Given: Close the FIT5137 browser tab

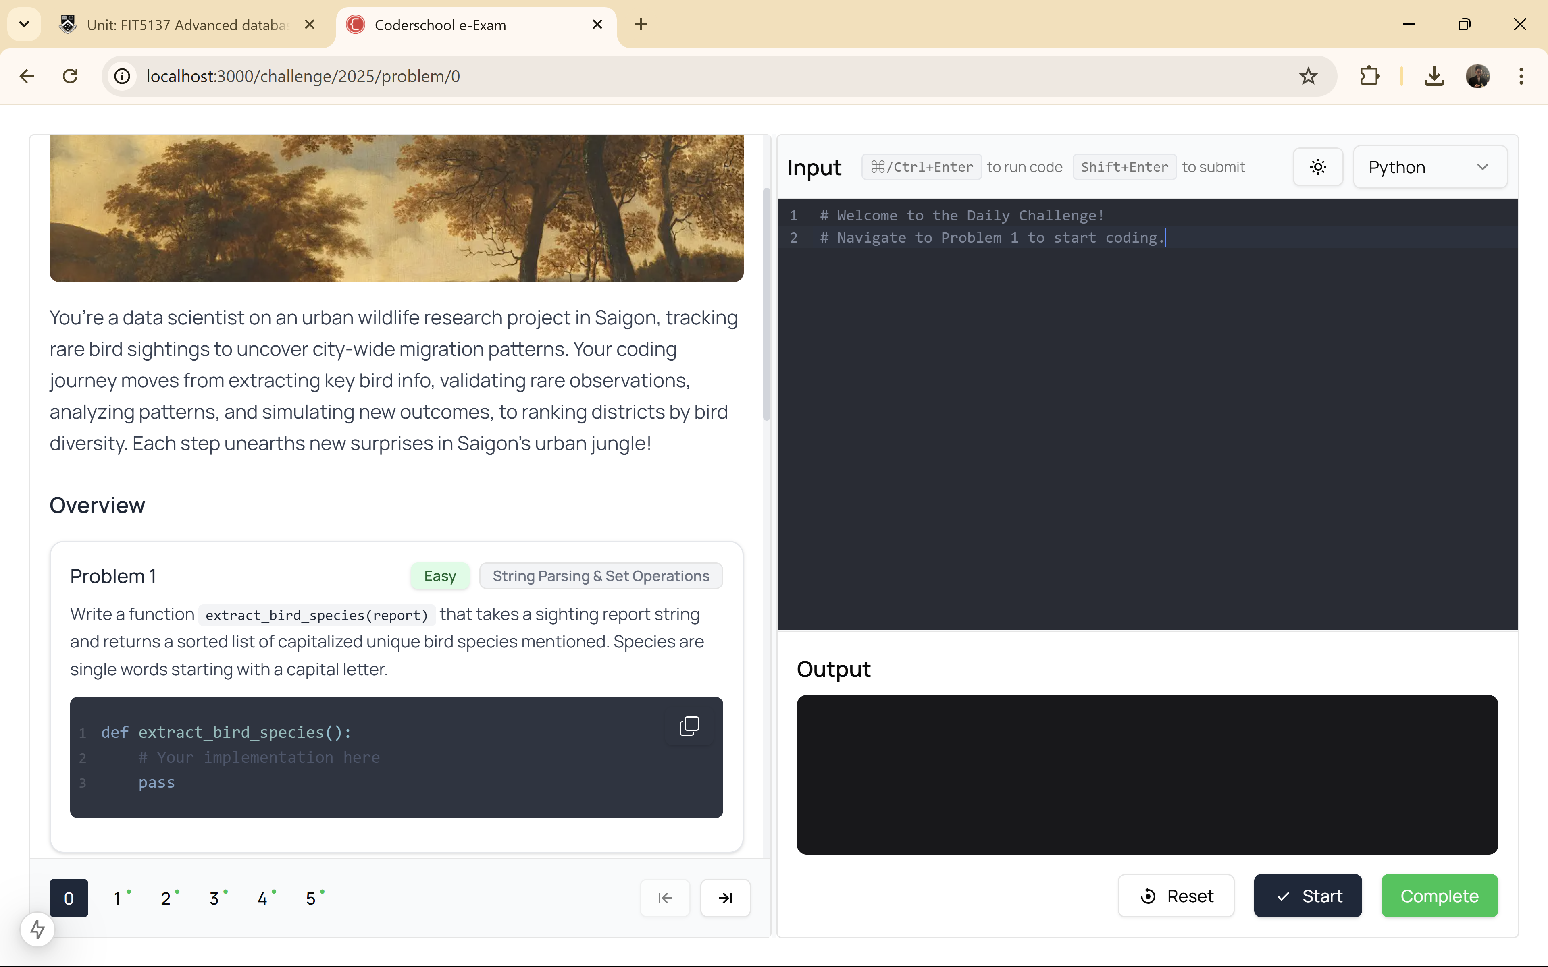Looking at the screenshot, I should (x=310, y=24).
